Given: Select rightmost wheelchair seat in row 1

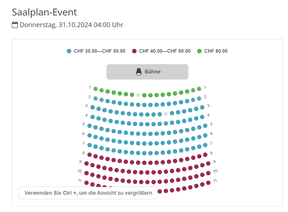Looking at the screenshot, I should click(x=199, y=89).
